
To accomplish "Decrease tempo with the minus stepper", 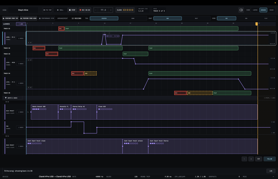I will coord(96,10).
